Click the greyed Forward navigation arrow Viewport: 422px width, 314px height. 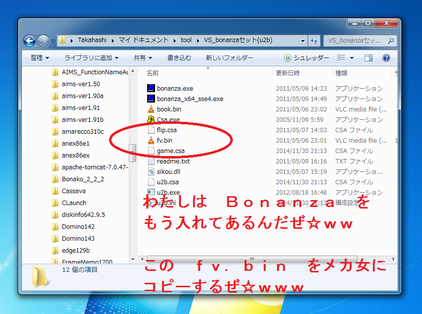tap(43, 41)
